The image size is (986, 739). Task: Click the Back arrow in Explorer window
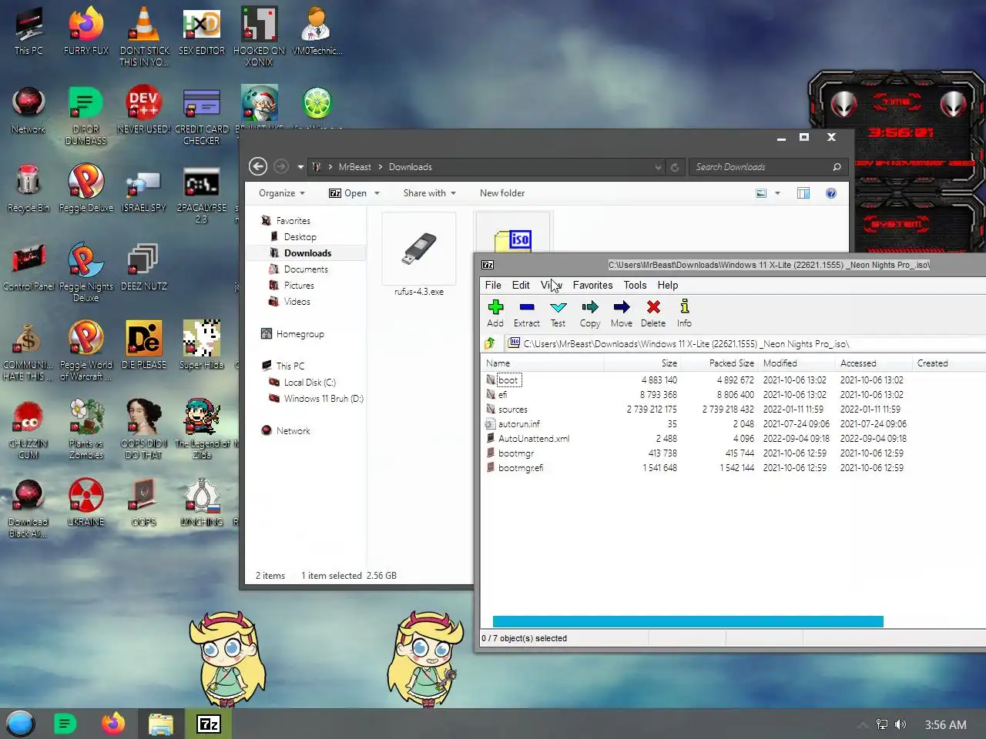click(258, 166)
